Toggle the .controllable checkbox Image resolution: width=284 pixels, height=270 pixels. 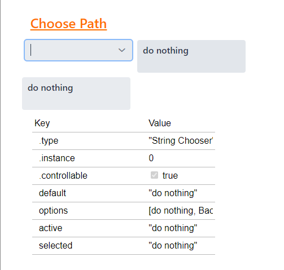click(154, 175)
